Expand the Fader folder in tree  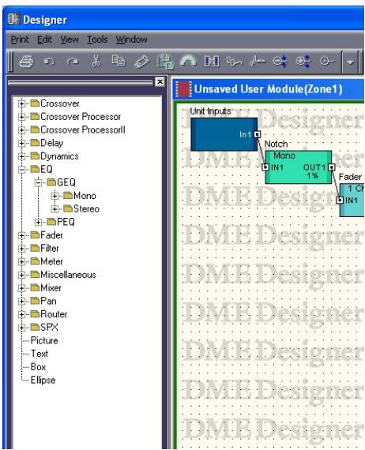(x=21, y=235)
